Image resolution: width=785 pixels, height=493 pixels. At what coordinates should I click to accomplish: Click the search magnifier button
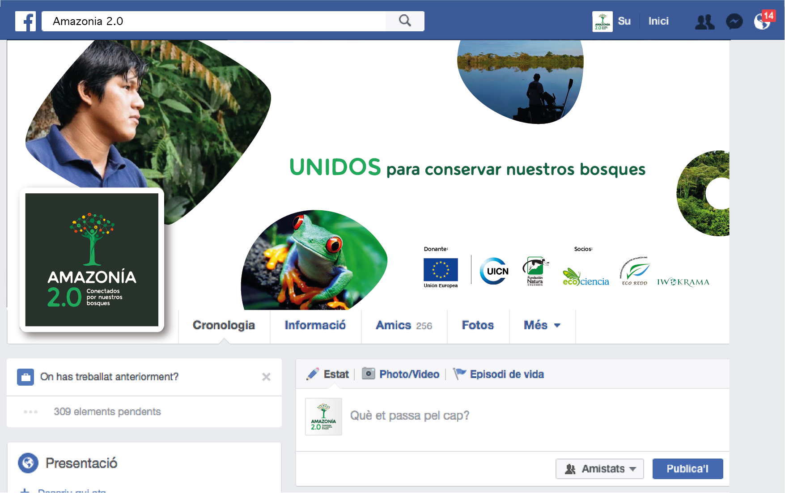coord(405,21)
